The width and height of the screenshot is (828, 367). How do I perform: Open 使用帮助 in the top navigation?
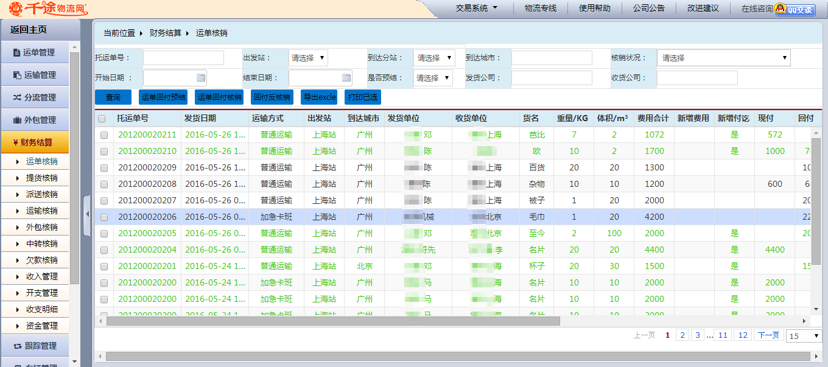595,9
